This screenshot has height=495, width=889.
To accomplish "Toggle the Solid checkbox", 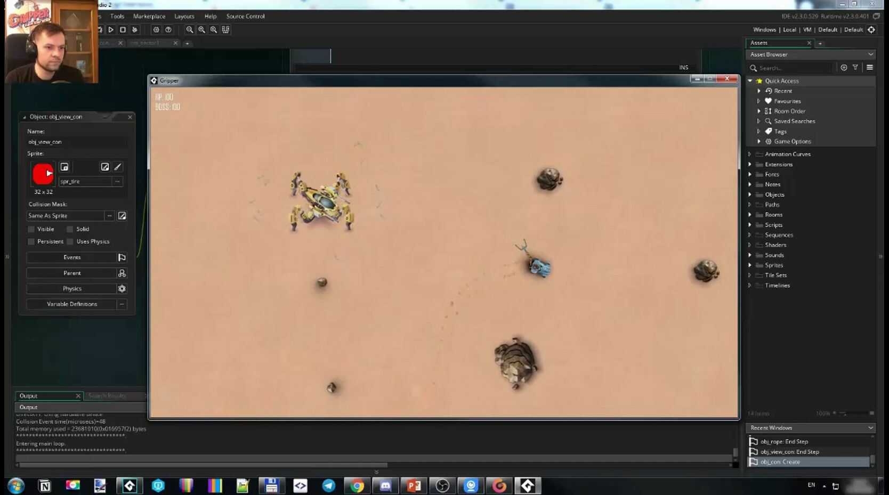I will (x=70, y=229).
